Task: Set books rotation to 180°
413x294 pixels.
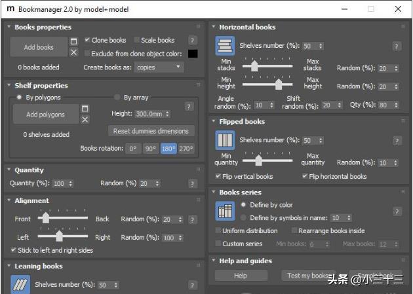Action: coord(168,149)
